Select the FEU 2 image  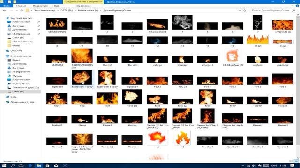[157, 81]
